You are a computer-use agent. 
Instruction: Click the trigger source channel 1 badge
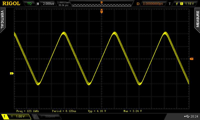point(181,4)
